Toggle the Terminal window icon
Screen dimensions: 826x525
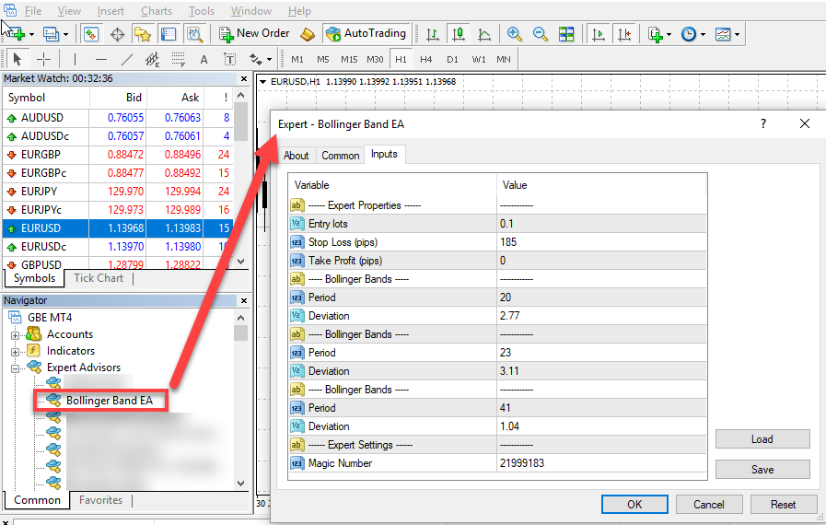point(169,34)
